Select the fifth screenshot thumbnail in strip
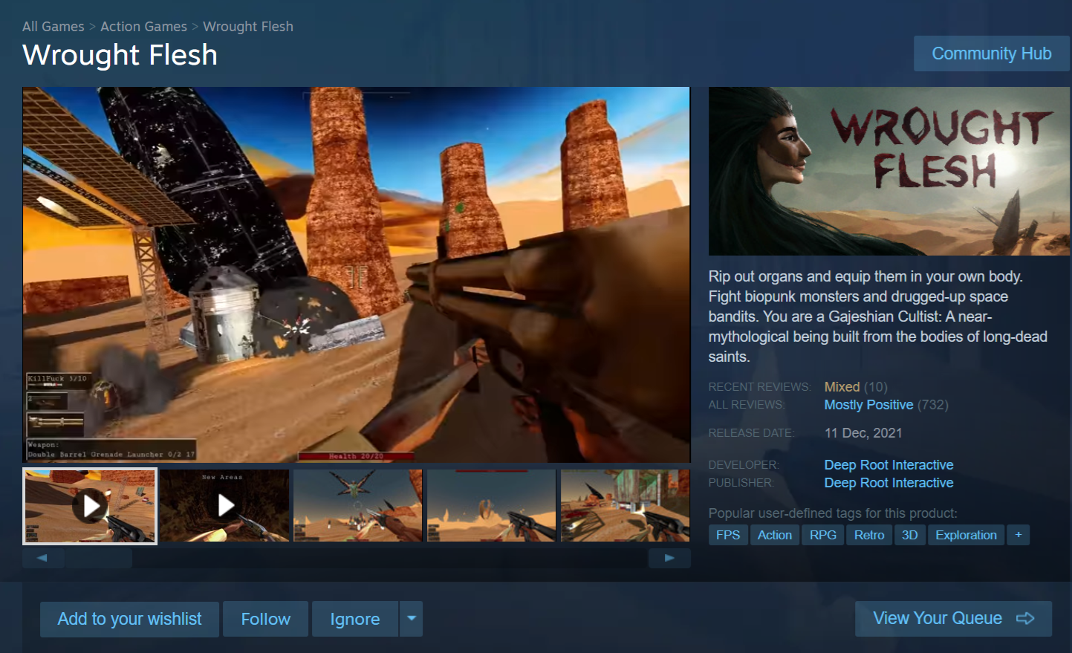The image size is (1072, 653). (x=625, y=505)
